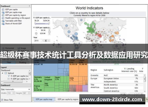Select the China treemap block
148x107 pixels.
point(74,68)
